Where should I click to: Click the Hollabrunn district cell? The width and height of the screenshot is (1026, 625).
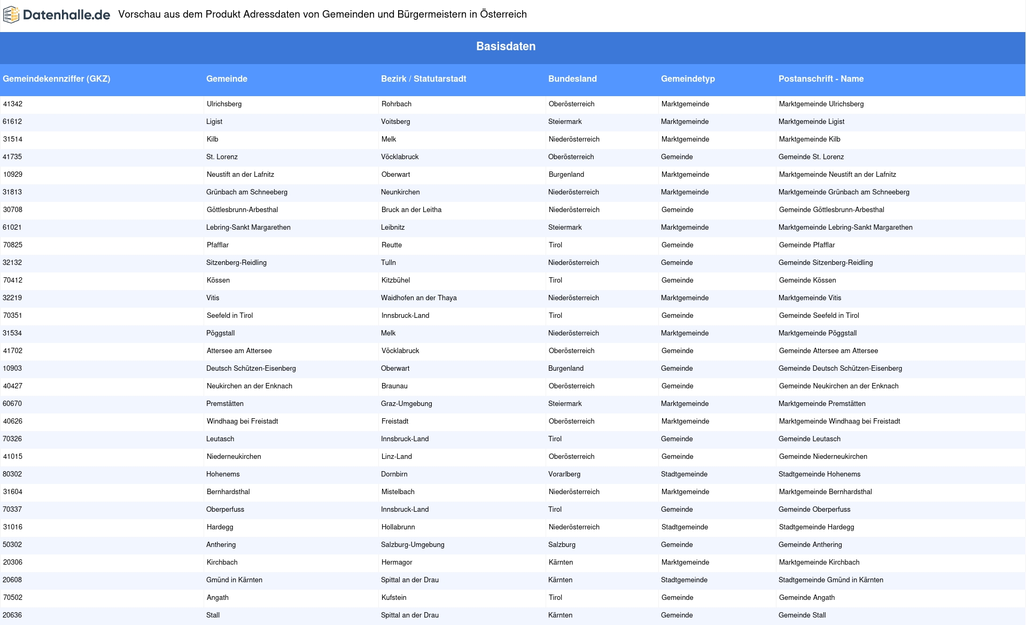462,527
